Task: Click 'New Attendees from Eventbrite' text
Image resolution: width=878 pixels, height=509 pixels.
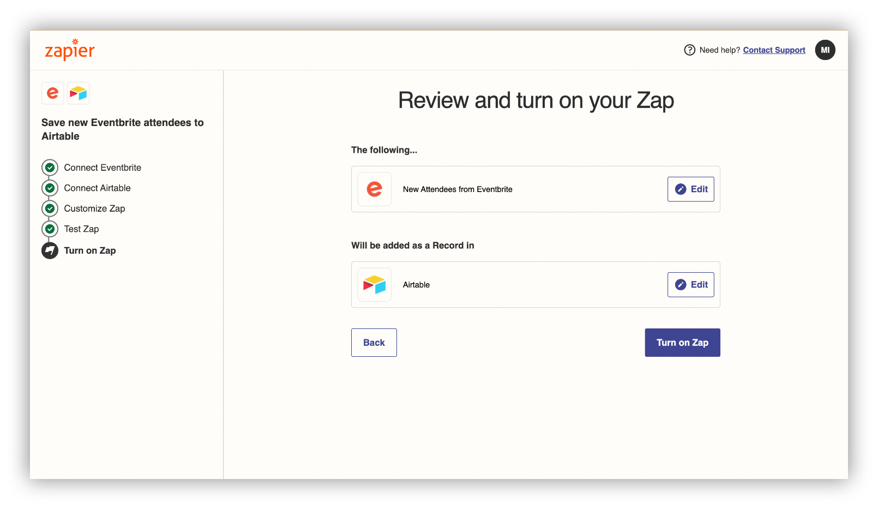Action: point(458,189)
